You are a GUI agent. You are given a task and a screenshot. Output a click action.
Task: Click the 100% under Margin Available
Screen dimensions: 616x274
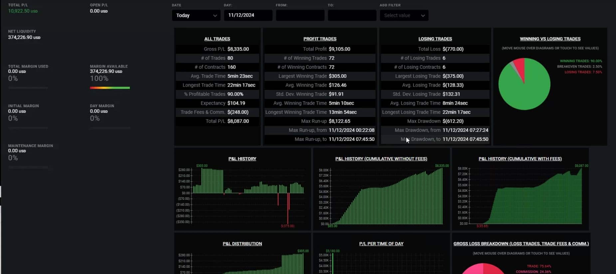[99, 79]
